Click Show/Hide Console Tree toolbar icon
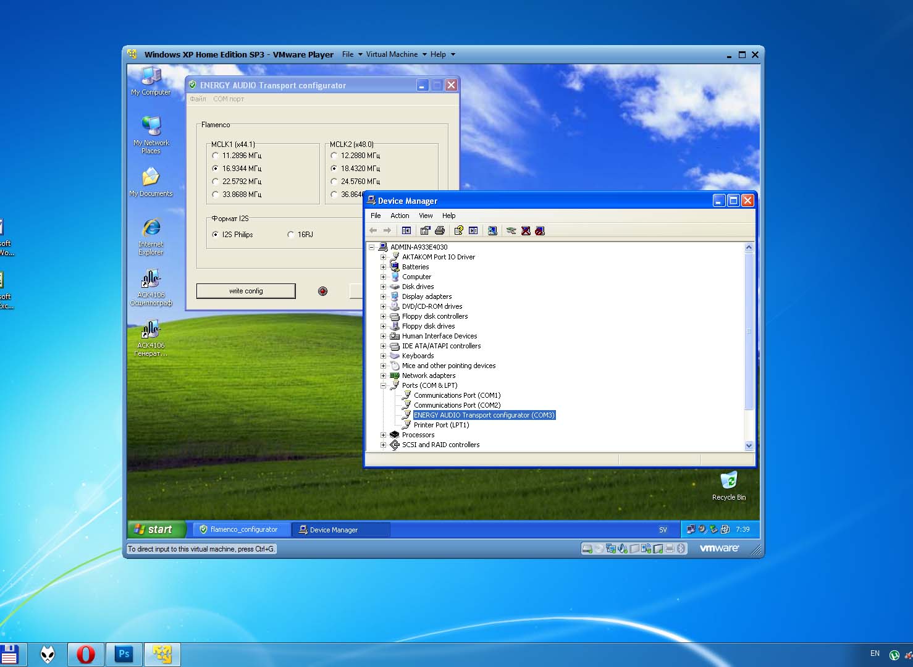The height and width of the screenshot is (667, 913). (x=406, y=230)
